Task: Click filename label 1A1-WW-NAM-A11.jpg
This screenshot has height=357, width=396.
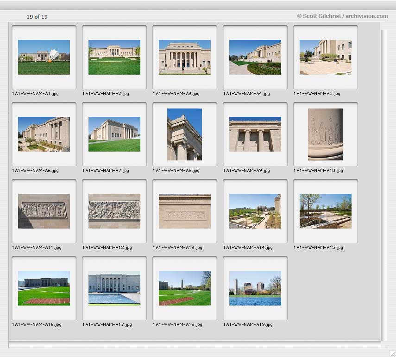Action: (37, 248)
